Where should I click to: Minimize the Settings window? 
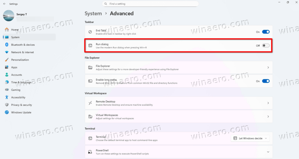[x=279, y=2]
